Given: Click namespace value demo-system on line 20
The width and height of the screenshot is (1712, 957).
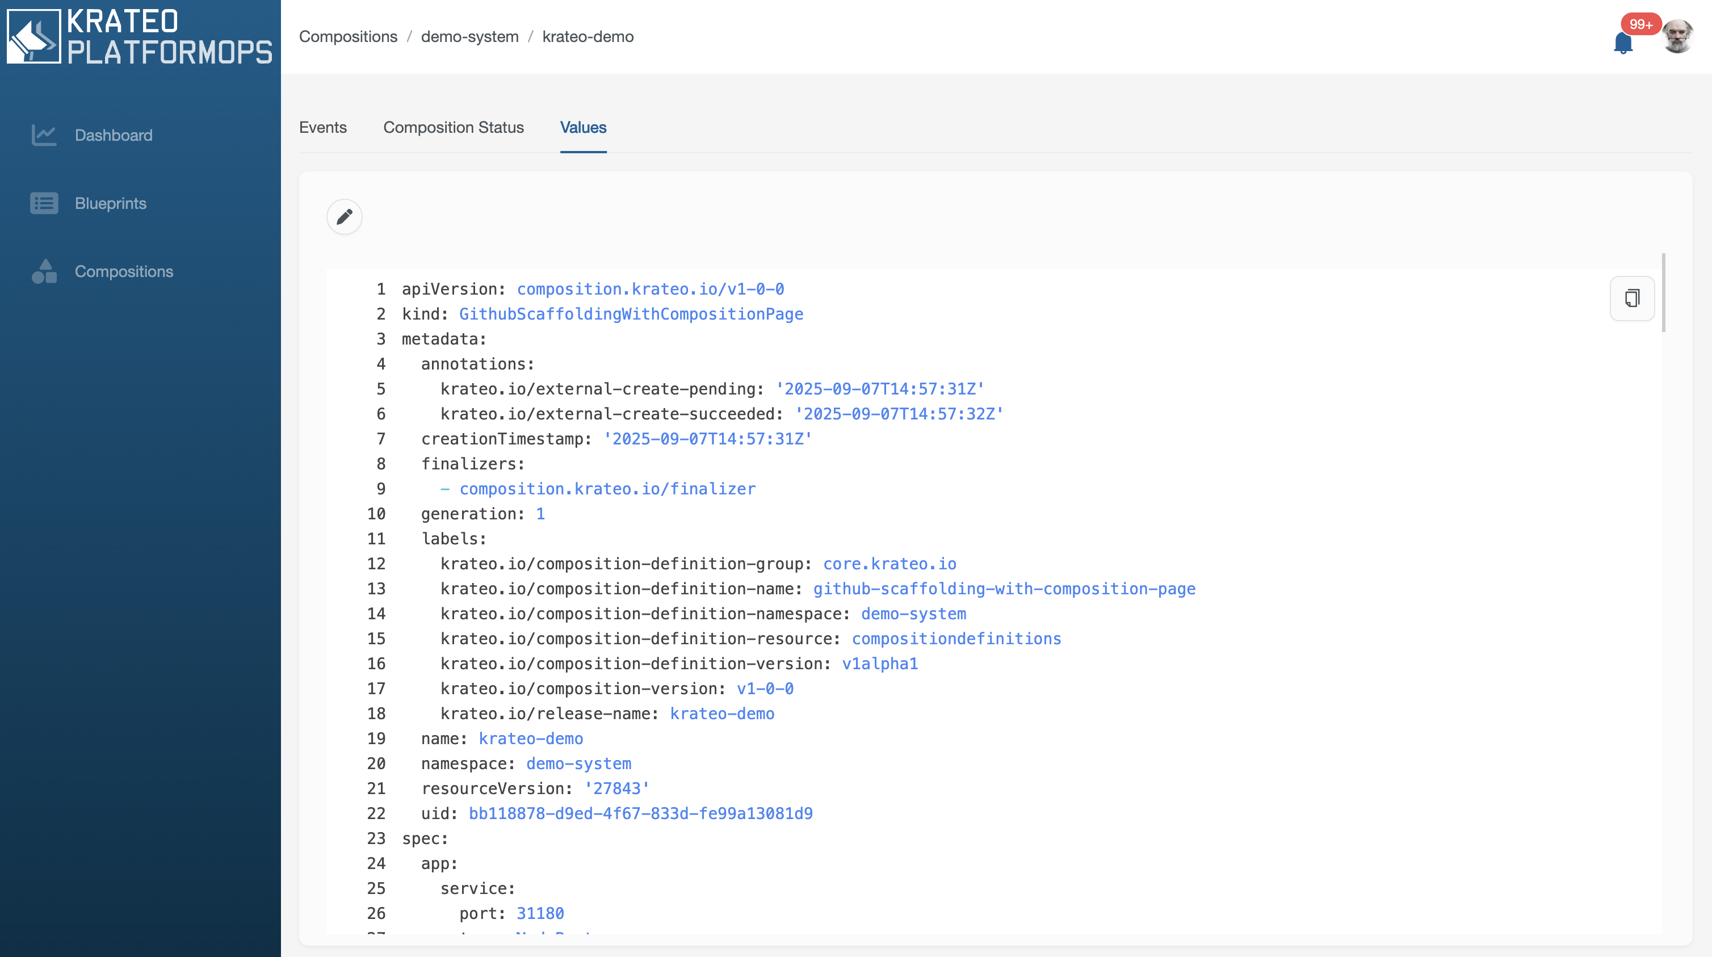Looking at the screenshot, I should pyautogui.click(x=579, y=764).
